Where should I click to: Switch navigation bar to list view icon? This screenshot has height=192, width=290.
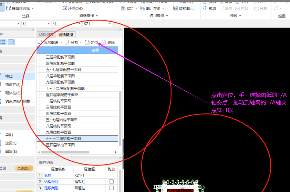(3, 42)
